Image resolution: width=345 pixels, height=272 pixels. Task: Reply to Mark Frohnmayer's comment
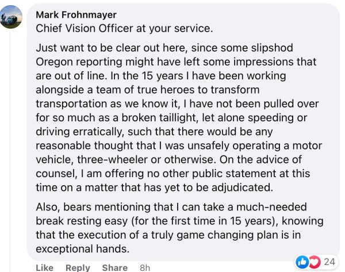(x=78, y=267)
